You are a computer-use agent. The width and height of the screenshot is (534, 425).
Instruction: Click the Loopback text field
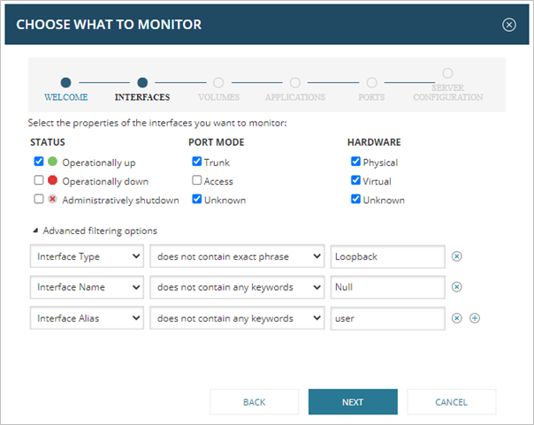(x=387, y=256)
